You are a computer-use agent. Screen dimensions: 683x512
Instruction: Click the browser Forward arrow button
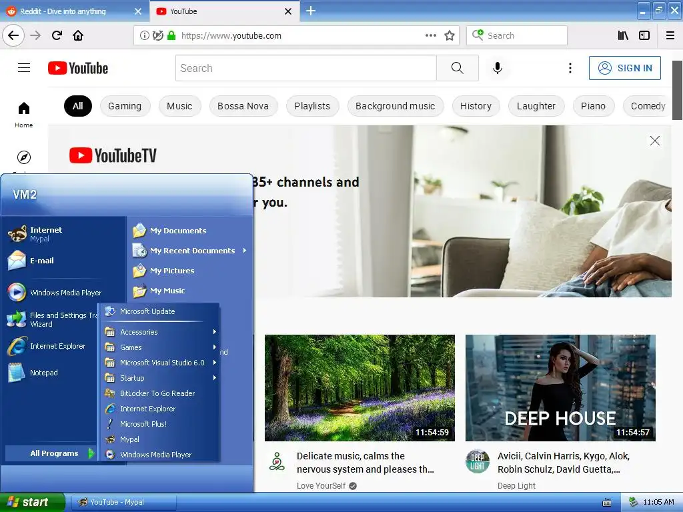35,36
